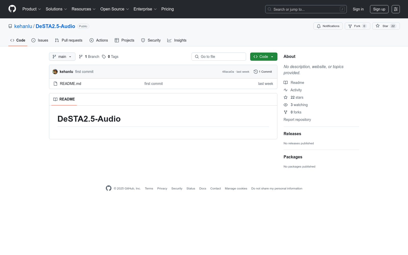Focus the Go to file search field
The image size is (408, 255).
point(219,57)
